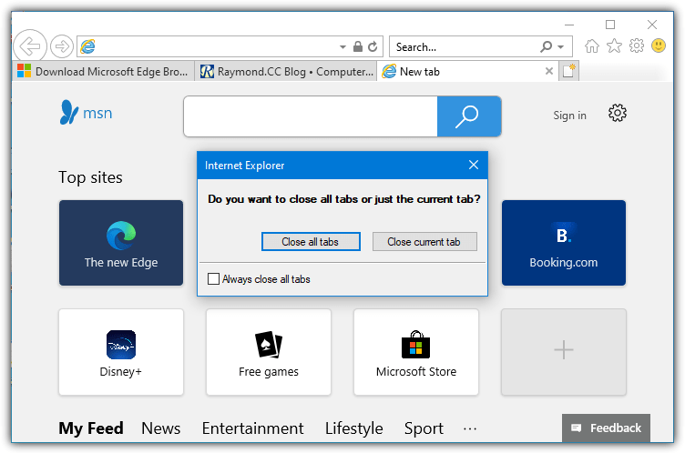685x453 pixels.
Task: Click the Internet Explorer icon in address bar
Action: pos(87,46)
